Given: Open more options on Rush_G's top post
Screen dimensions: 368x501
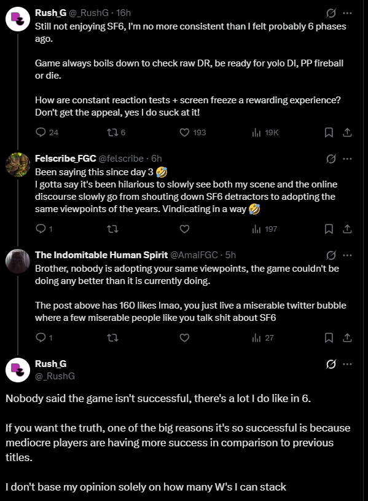Looking at the screenshot, I should (347, 13).
